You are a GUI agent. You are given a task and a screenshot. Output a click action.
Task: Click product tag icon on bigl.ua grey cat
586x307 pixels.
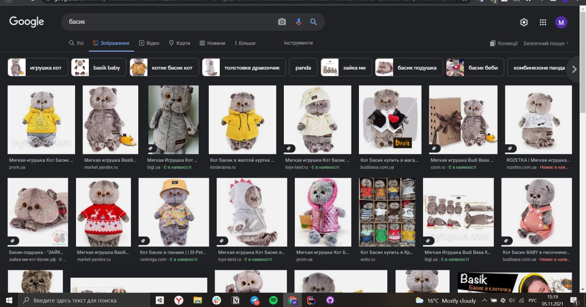click(x=151, y=148)
